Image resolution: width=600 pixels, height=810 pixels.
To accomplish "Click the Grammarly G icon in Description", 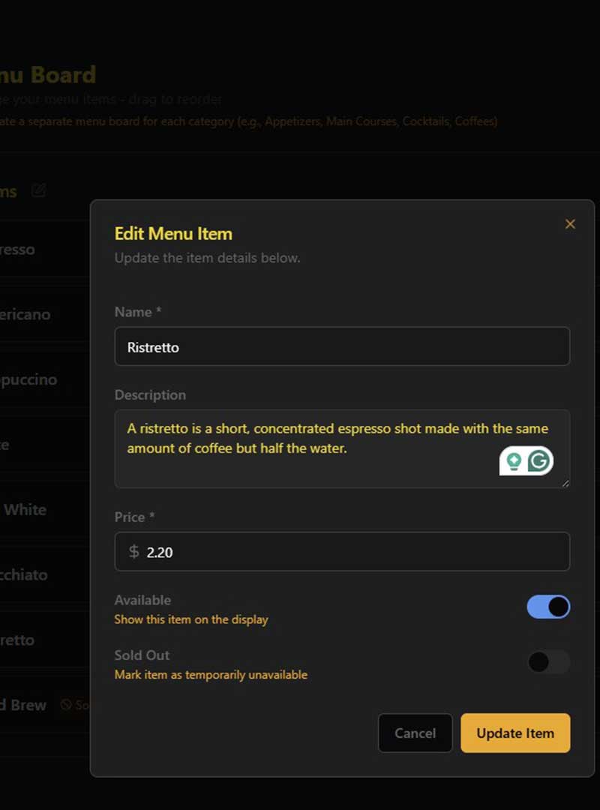I will pos(538,461).
